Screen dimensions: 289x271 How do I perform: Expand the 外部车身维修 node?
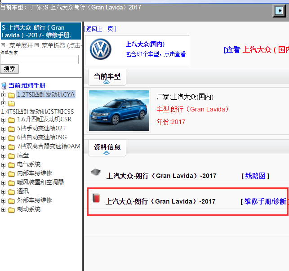pos(3,200)
